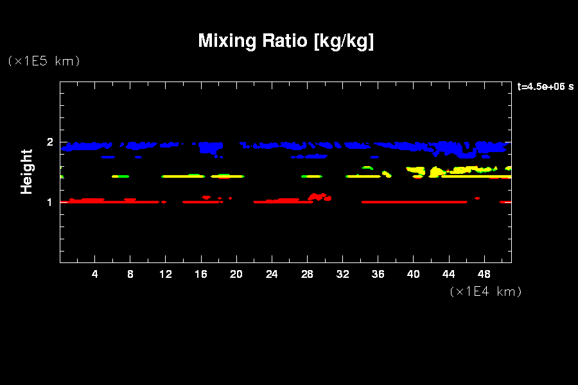Click the "Height" y-axis label
This screenshot has height=385, width=578.
tap(27, 171)
